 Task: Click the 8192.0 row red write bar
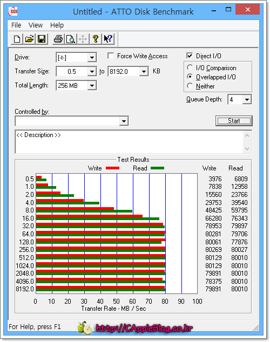[100, 288]
